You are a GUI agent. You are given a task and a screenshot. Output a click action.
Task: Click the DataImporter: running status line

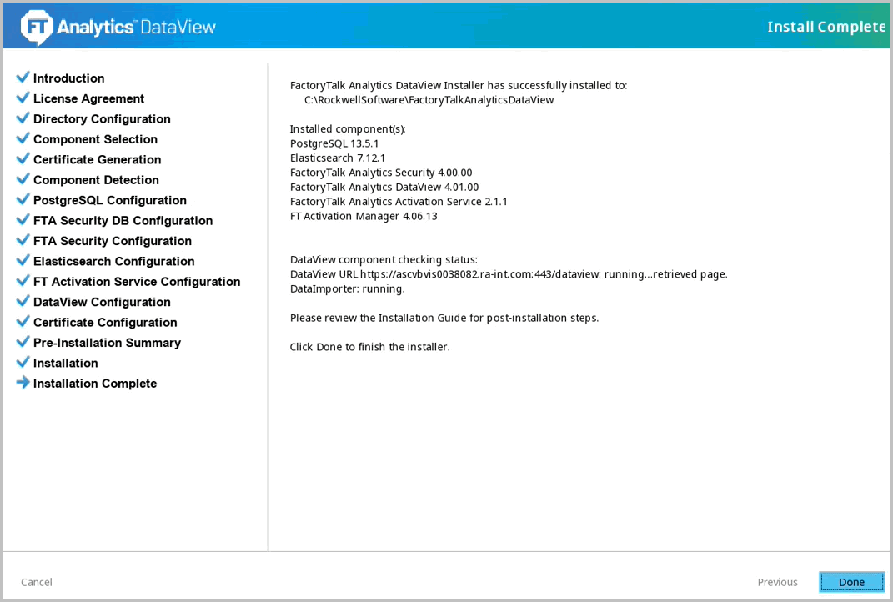(x=348, y=288)
